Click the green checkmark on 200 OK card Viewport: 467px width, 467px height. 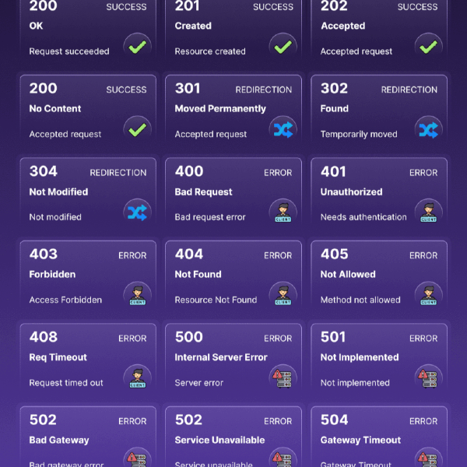[137, 47]
